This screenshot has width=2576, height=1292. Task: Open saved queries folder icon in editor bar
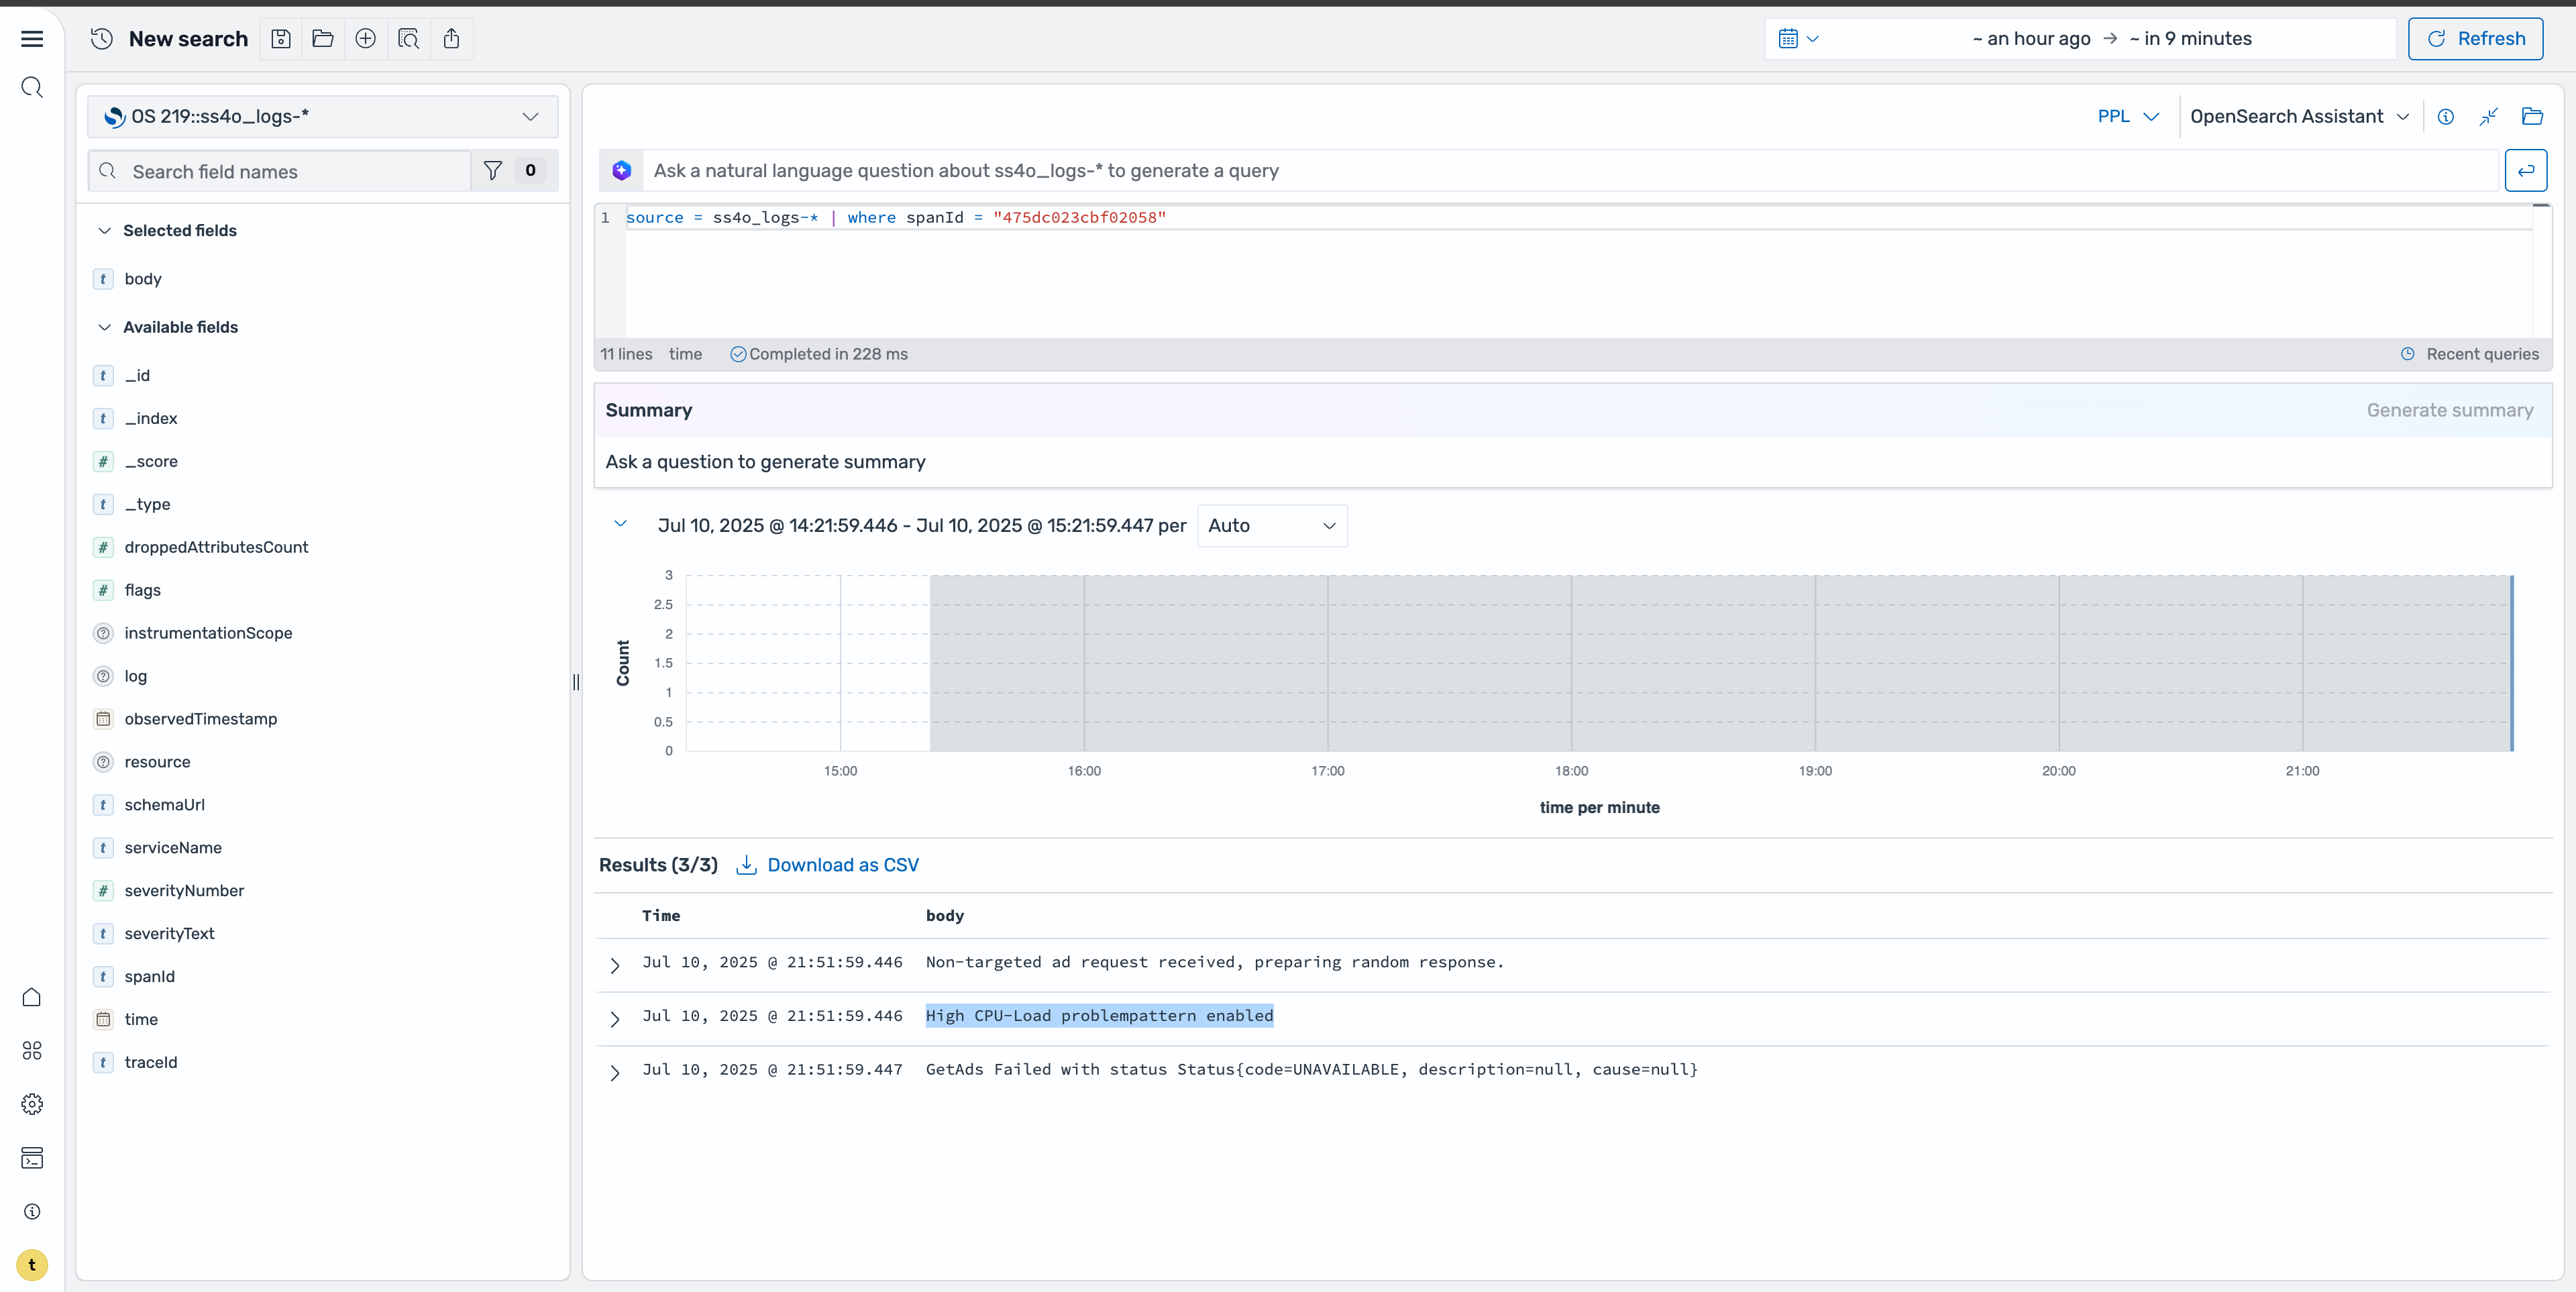[x=2532, y=117]
